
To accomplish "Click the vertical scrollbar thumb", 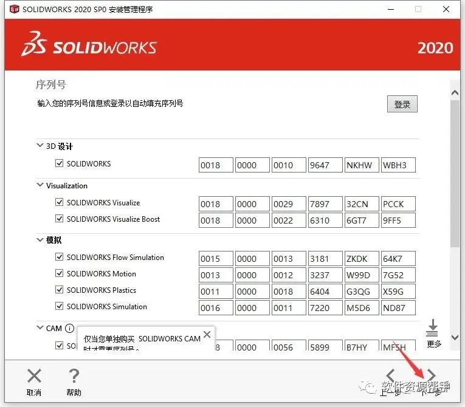I will click(455, 173).
